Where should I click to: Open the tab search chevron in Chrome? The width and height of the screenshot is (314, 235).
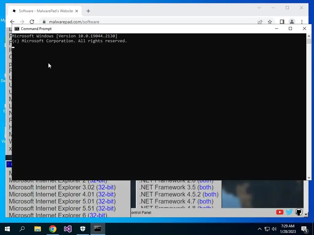click(259, 8)
